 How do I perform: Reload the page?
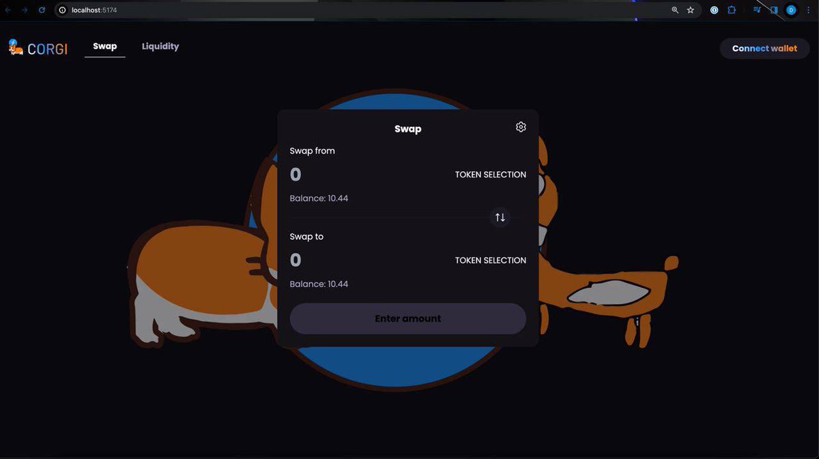pos(42,10)
